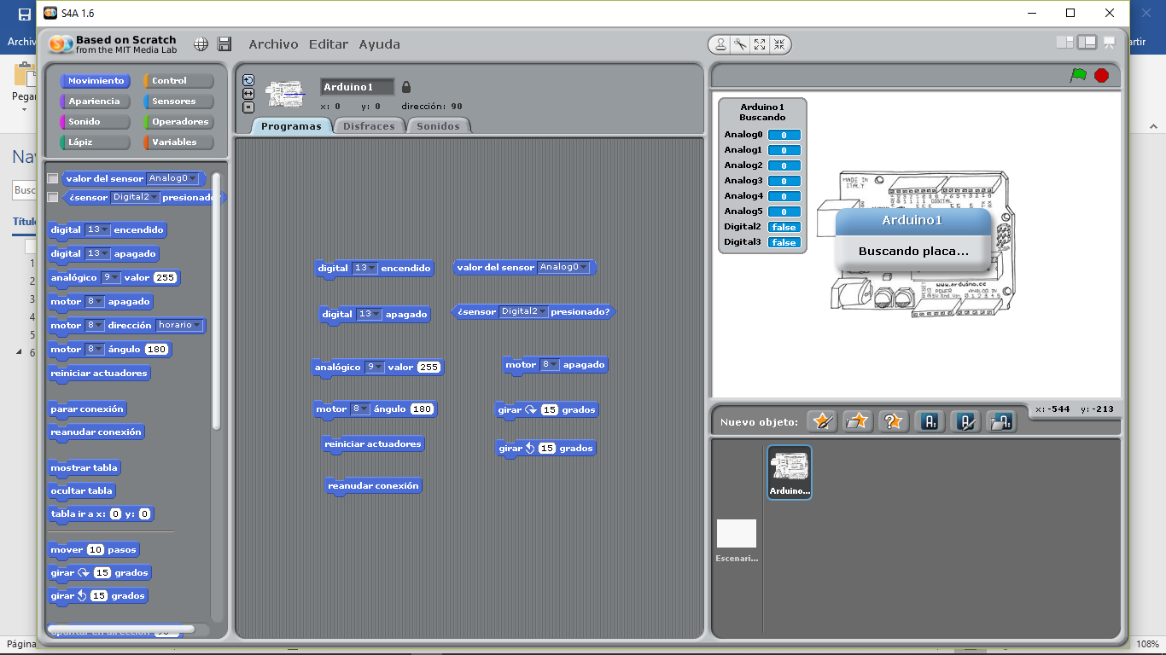Open the motor pin 8 dropdown
Screen dimensions: 1166x655
(x=94, y=302)
